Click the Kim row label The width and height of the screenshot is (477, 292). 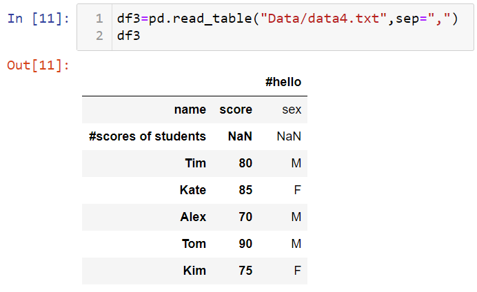(x=194, y=271)
